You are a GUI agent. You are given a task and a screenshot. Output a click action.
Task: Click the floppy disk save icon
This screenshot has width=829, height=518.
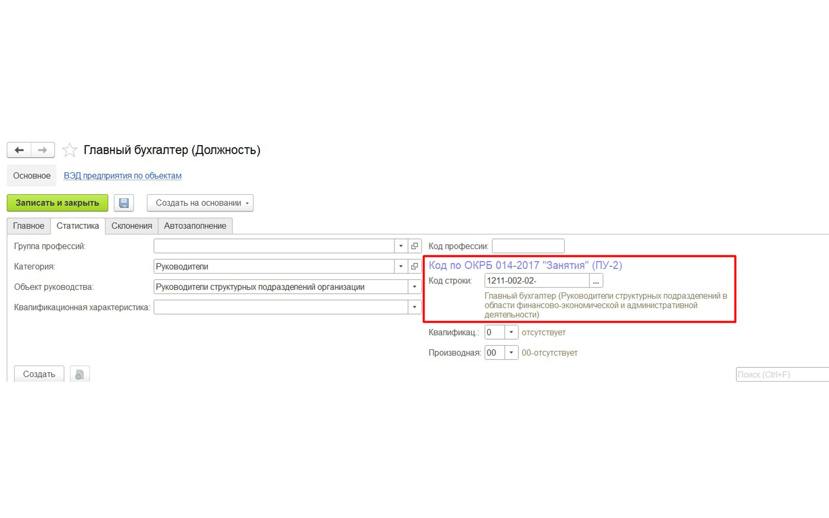click(124, 203)
